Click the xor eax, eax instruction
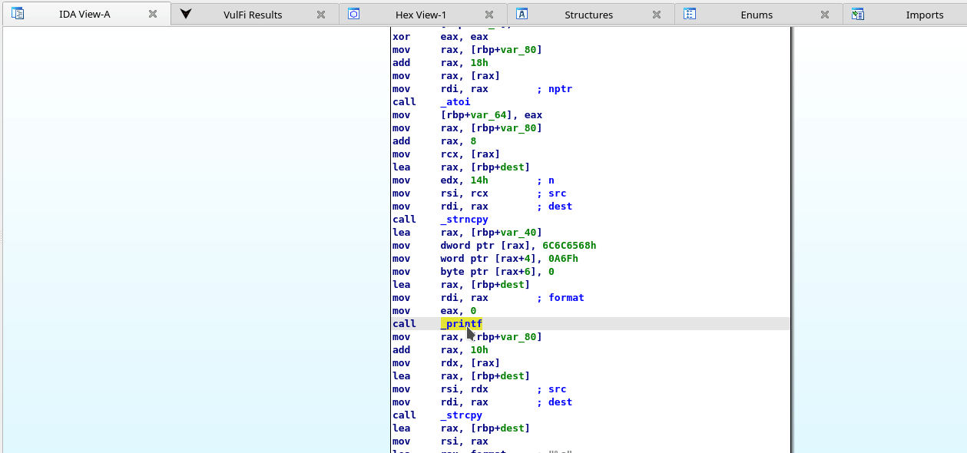 click(440, 37)
